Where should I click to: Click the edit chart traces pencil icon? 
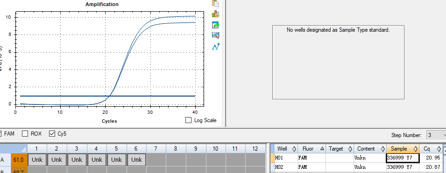click(216, 35)
